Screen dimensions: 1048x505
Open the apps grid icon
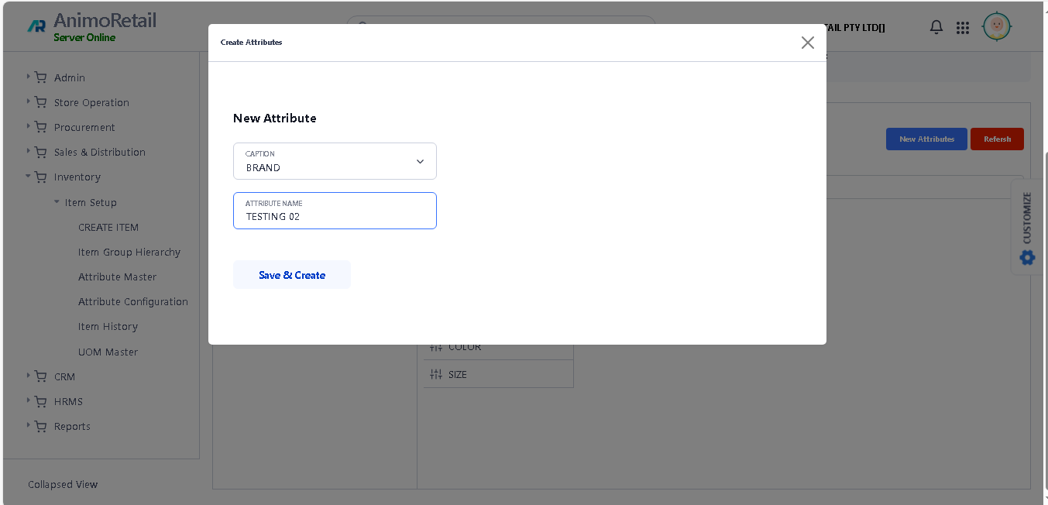coord(963,28)
